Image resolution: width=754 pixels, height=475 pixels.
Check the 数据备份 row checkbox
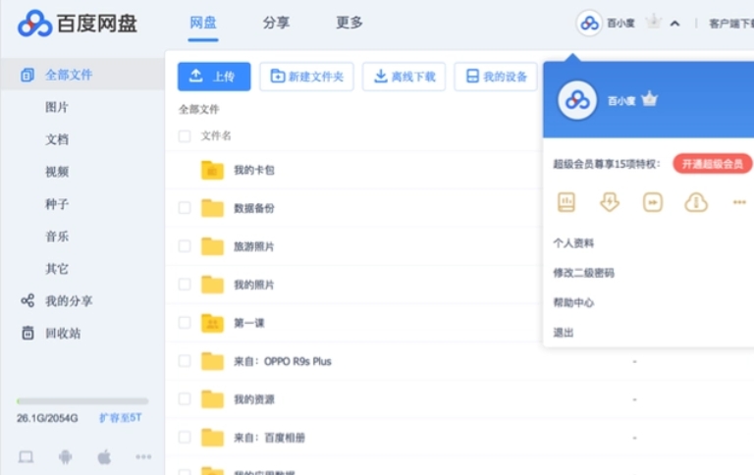tap(185, 208)
